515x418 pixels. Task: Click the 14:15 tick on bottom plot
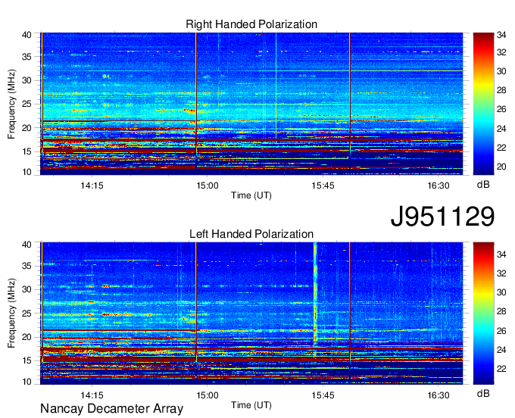coord(92,395)
